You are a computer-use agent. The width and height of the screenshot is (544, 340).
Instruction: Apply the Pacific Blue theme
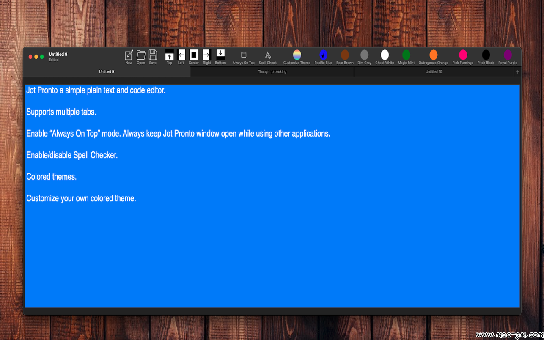[x=323, y=55]
